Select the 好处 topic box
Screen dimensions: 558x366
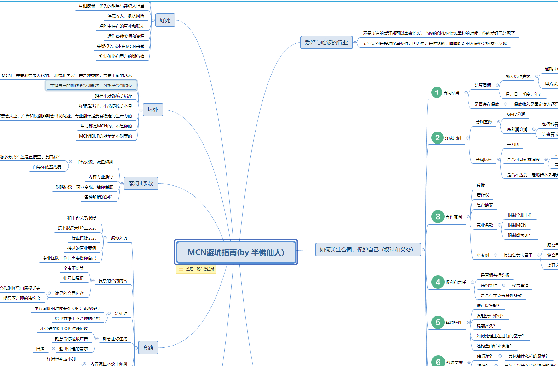coord(165,20)
